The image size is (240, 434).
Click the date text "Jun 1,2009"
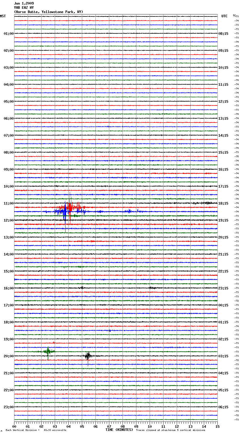coord(24,3)
